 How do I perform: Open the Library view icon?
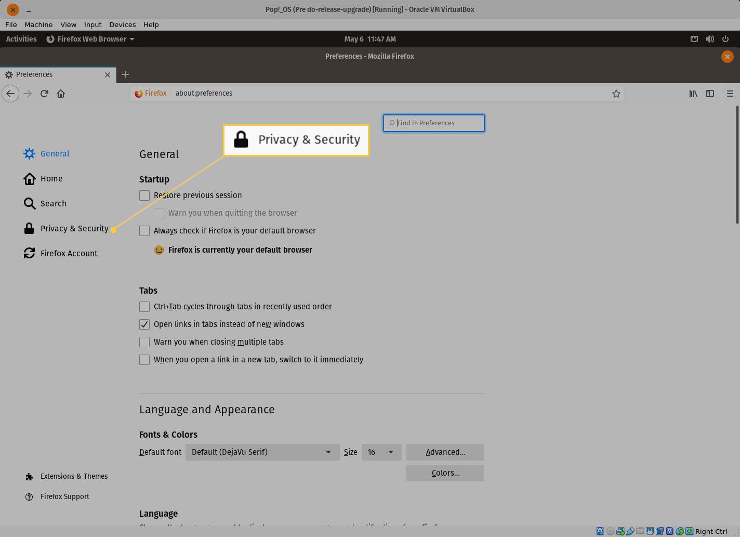coord(693,94)
